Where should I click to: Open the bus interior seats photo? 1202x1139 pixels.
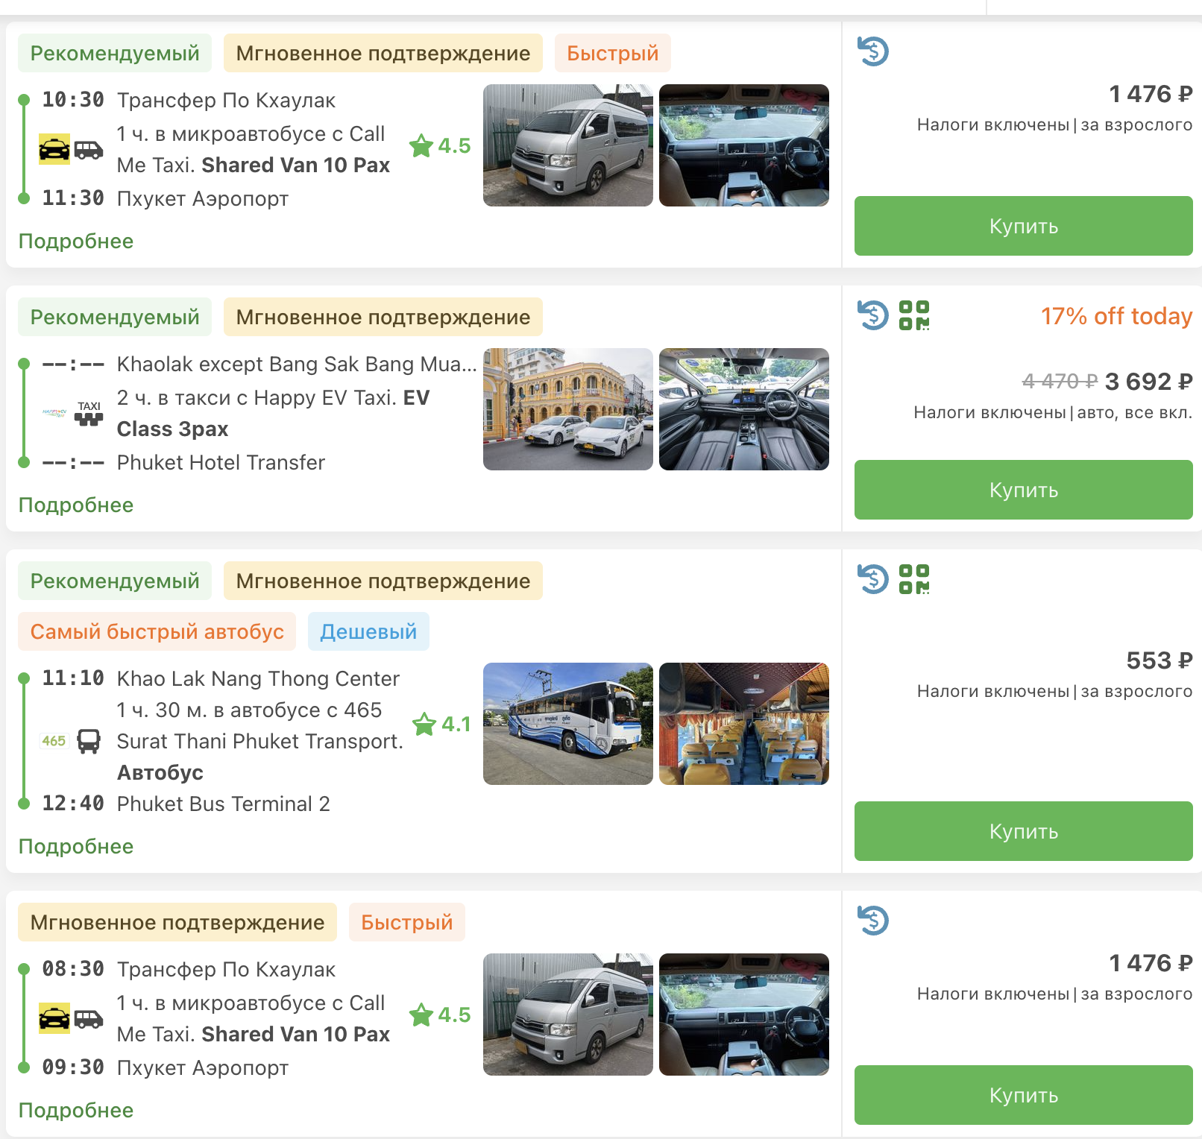pos(743,724)
